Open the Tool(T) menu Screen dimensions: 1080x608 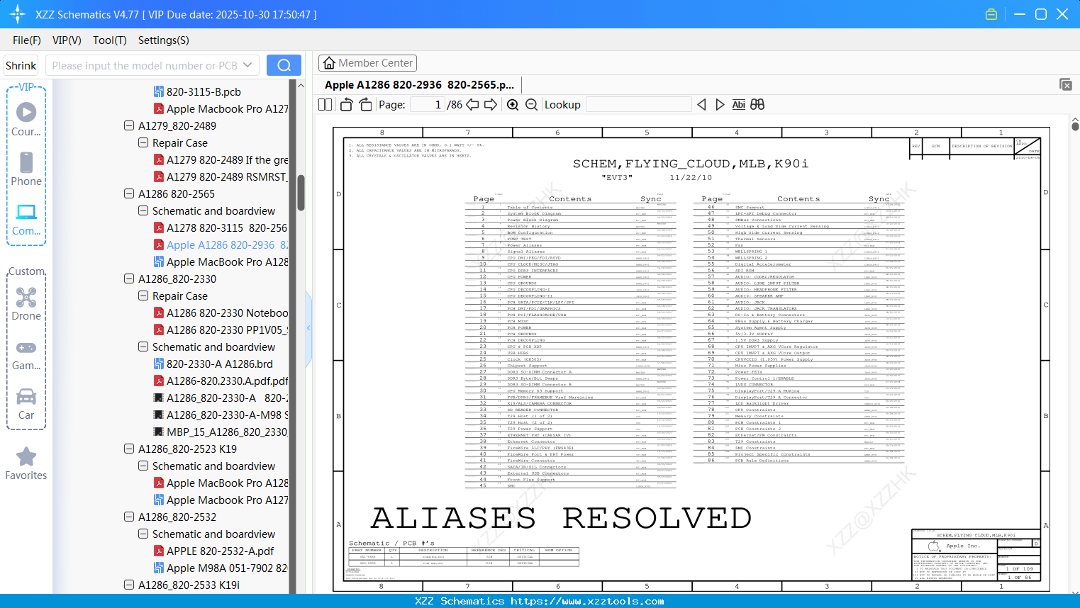click(x=110, y=40)
